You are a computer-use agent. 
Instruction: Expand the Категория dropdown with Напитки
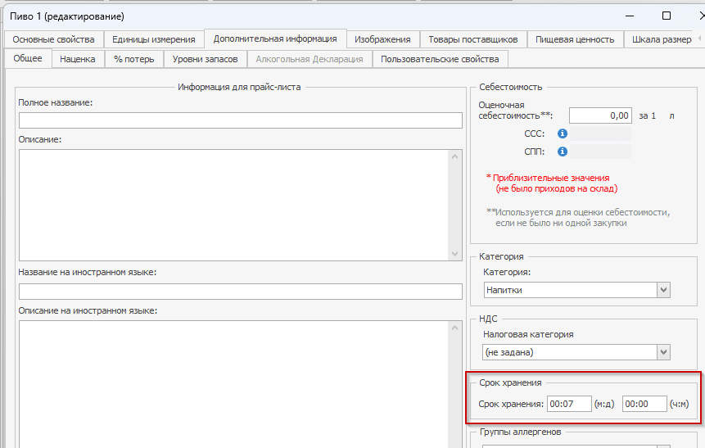tap(663, 290)
